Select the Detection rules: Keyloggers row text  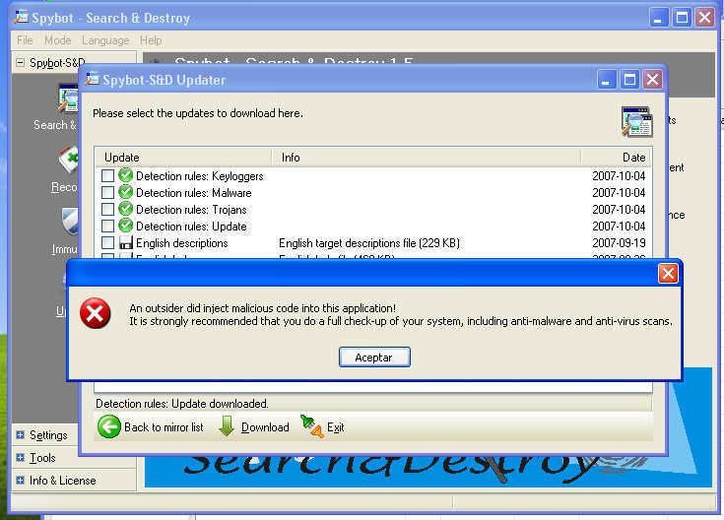pos(199,176)
